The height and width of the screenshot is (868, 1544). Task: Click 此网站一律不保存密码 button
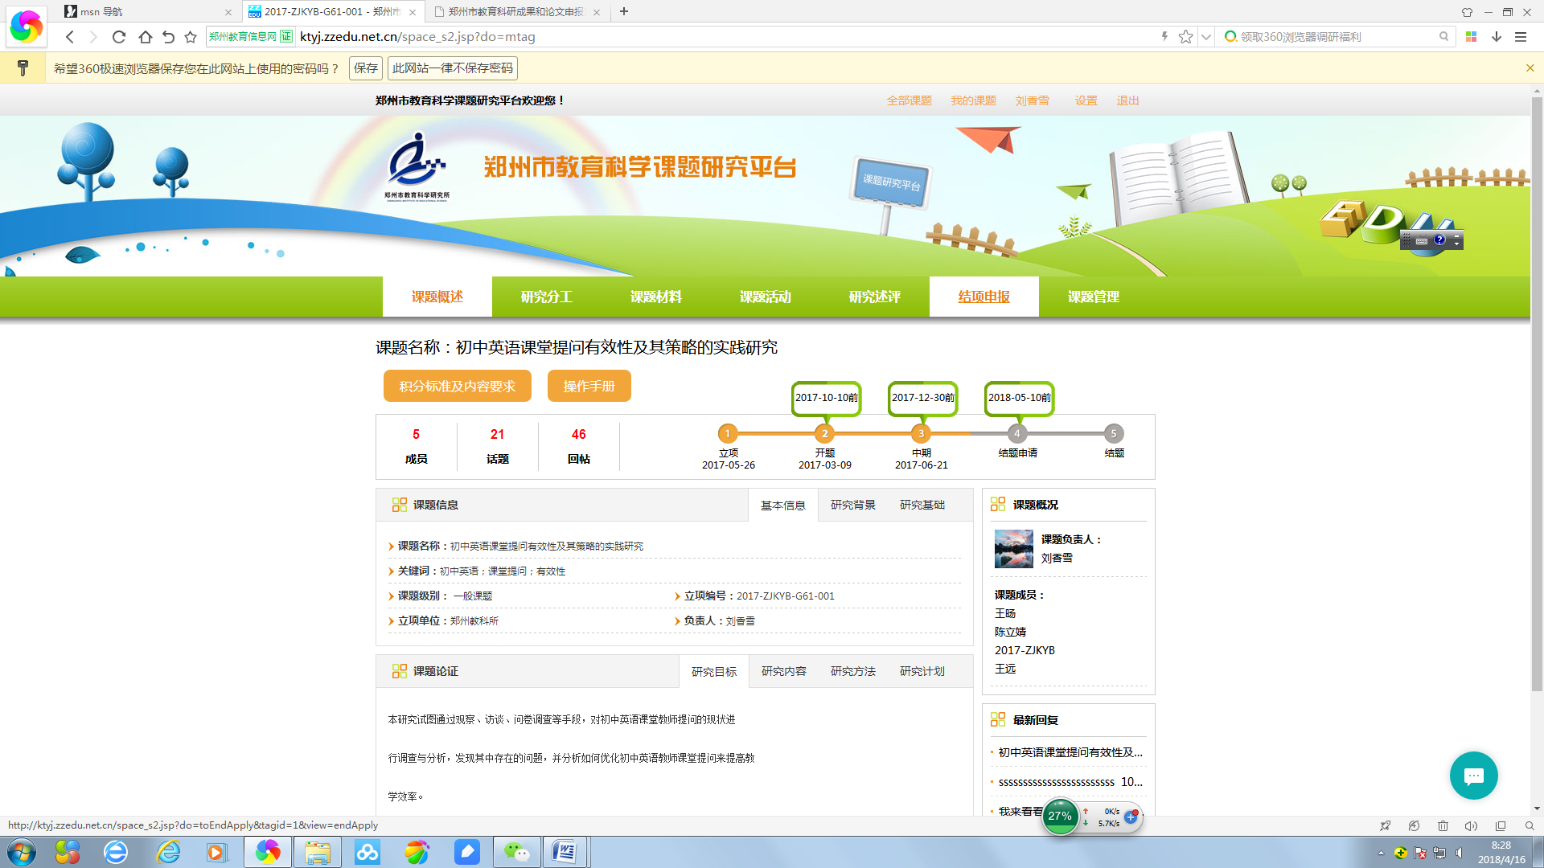click(x=452, y=68)
